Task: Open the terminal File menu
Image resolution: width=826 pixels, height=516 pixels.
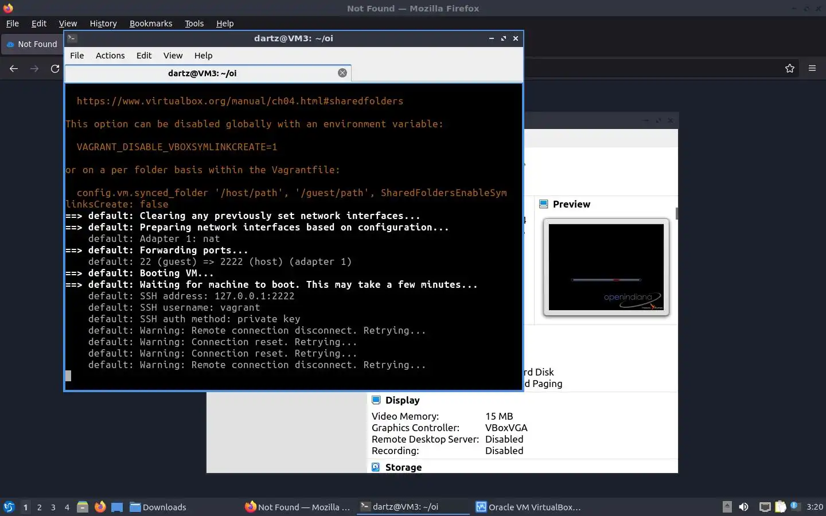Action: pos(77,56)
